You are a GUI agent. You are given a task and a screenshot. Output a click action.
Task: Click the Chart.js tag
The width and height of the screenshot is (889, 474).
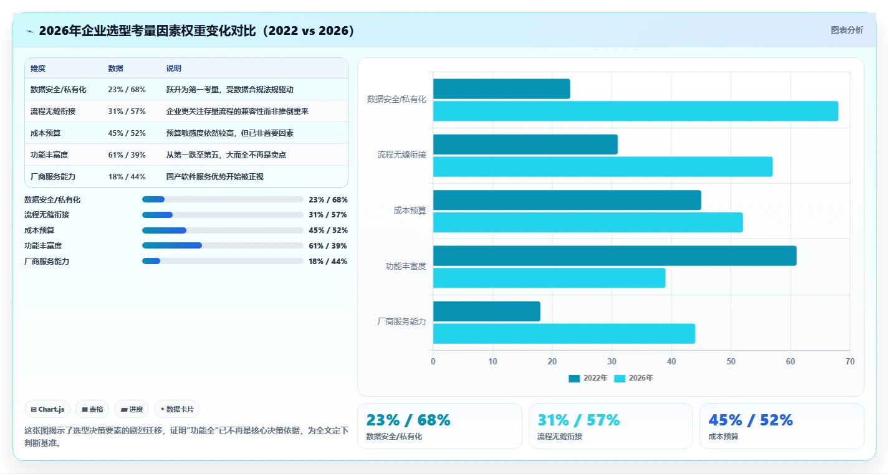pos(48,409)
